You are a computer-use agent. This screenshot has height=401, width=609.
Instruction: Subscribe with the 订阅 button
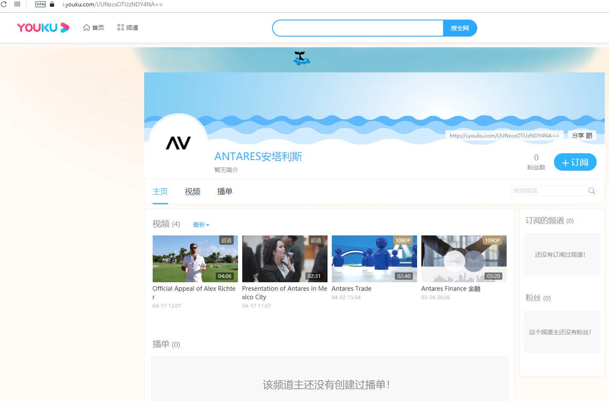[575, 162]
